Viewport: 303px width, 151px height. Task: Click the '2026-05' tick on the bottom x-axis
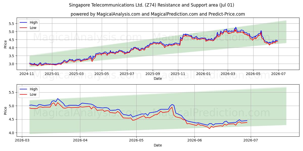(x=136, y=141)
